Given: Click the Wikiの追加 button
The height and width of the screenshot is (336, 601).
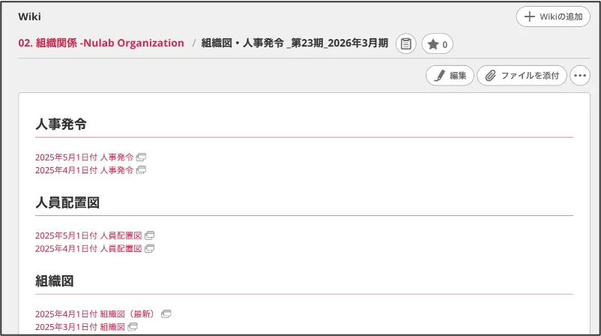Looking at the screenshot, I should pyautogui.click(x=553, y=16).
